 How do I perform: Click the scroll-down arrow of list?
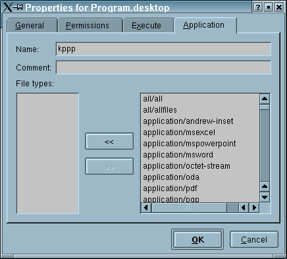265,197
